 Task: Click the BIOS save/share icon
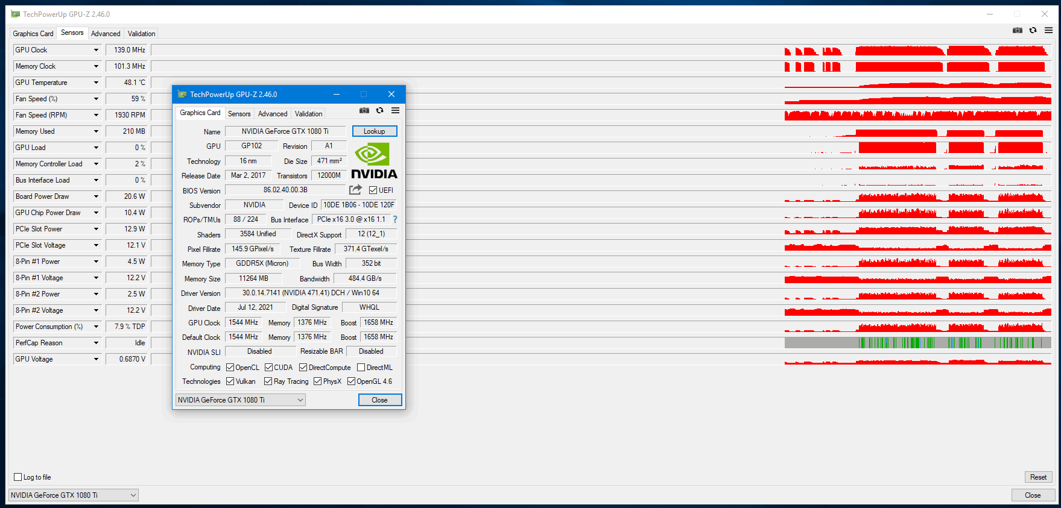tap(355, 190)
